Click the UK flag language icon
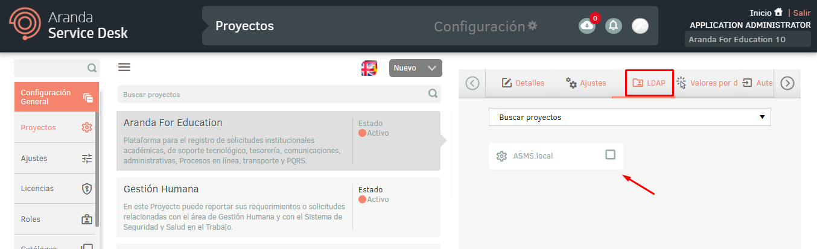This screenshot has height=249, width=817. (369, 68)
